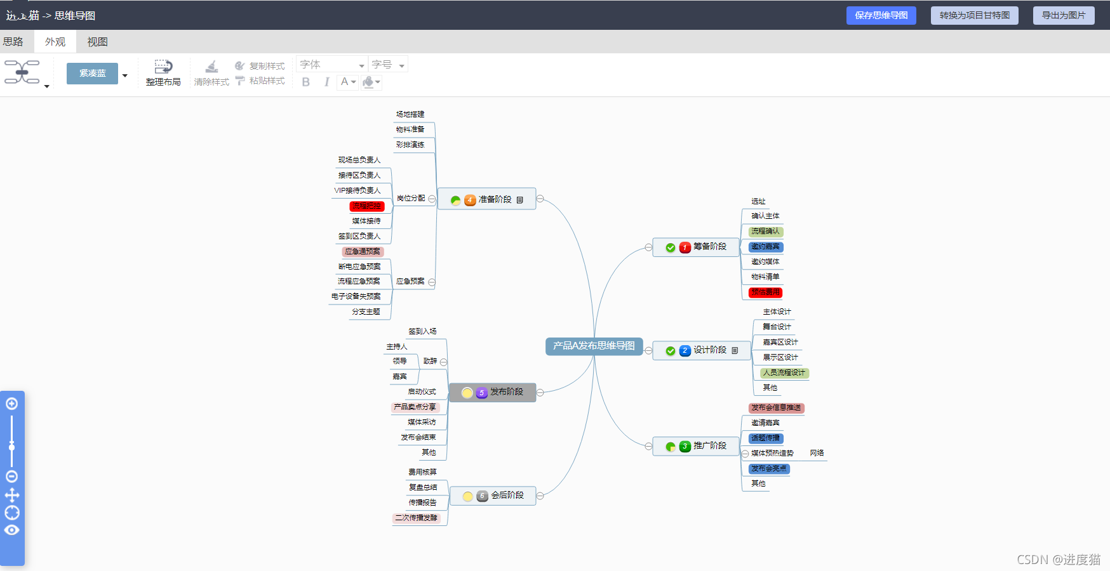
Task: Click priority 4 badge on 准备阶段
Action: tap(470, 200)
